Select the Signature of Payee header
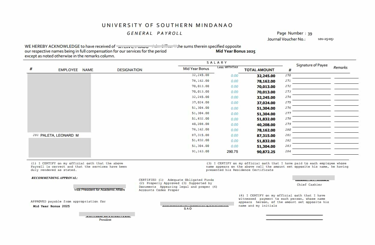 point(312,65)
